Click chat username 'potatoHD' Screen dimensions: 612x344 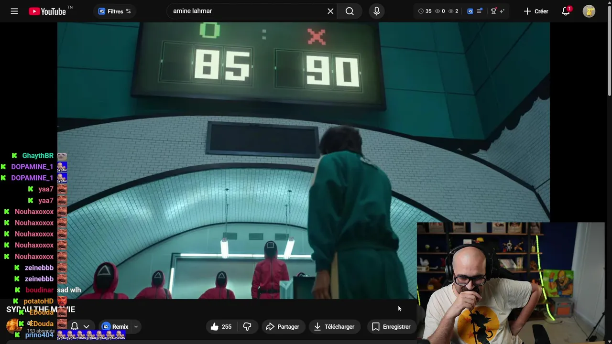click(x=39, y=301)
